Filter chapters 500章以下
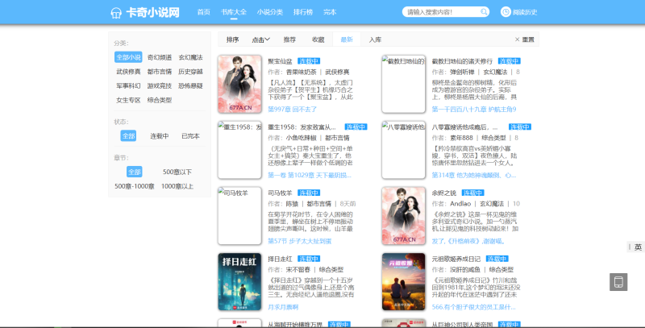The image size is (645, 328). (x=177, y=172)
